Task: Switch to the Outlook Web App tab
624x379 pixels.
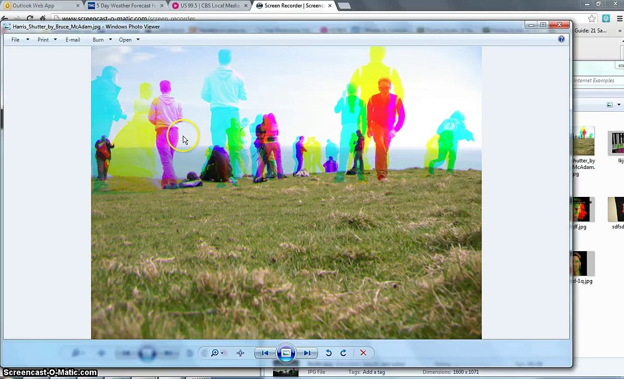Action: click(42, 6)
